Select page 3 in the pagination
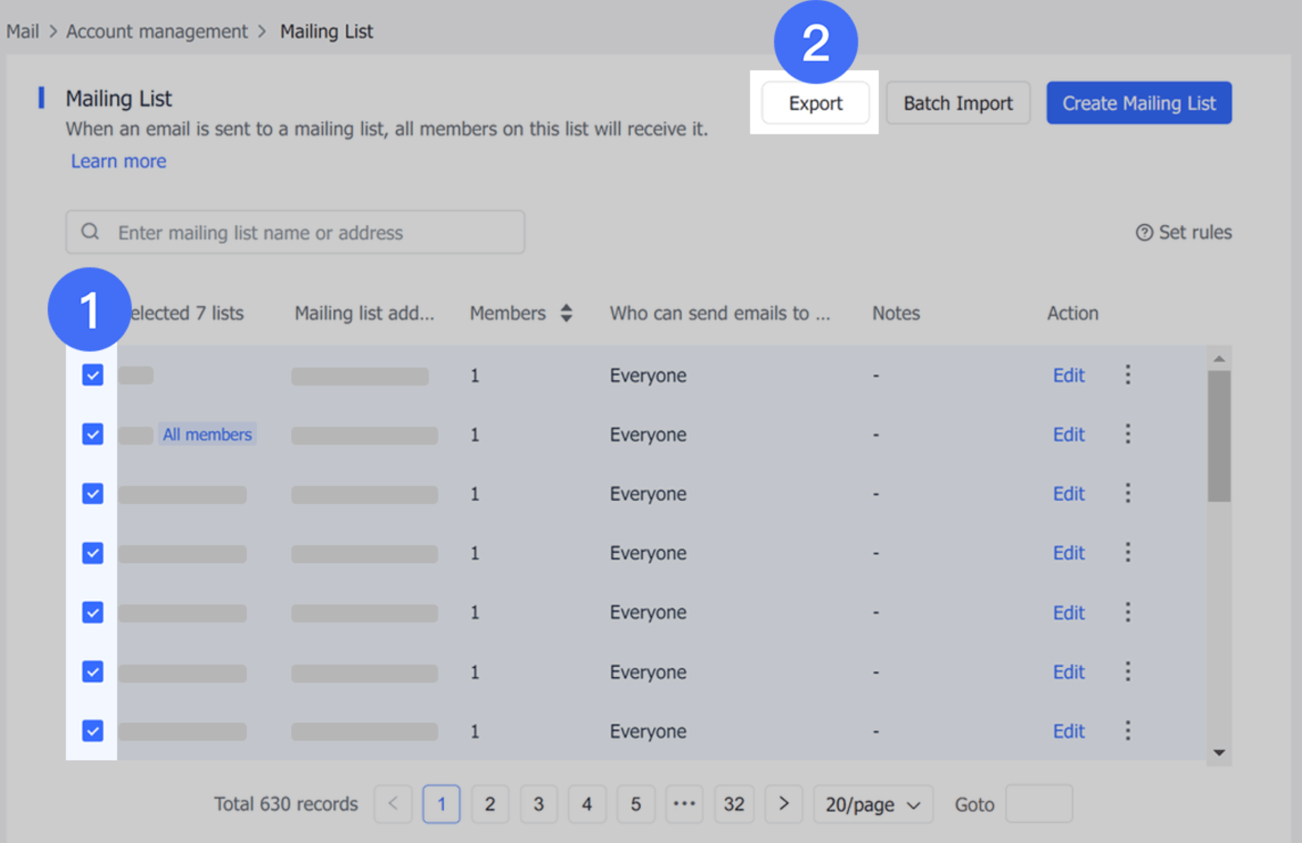 point(538,804)
